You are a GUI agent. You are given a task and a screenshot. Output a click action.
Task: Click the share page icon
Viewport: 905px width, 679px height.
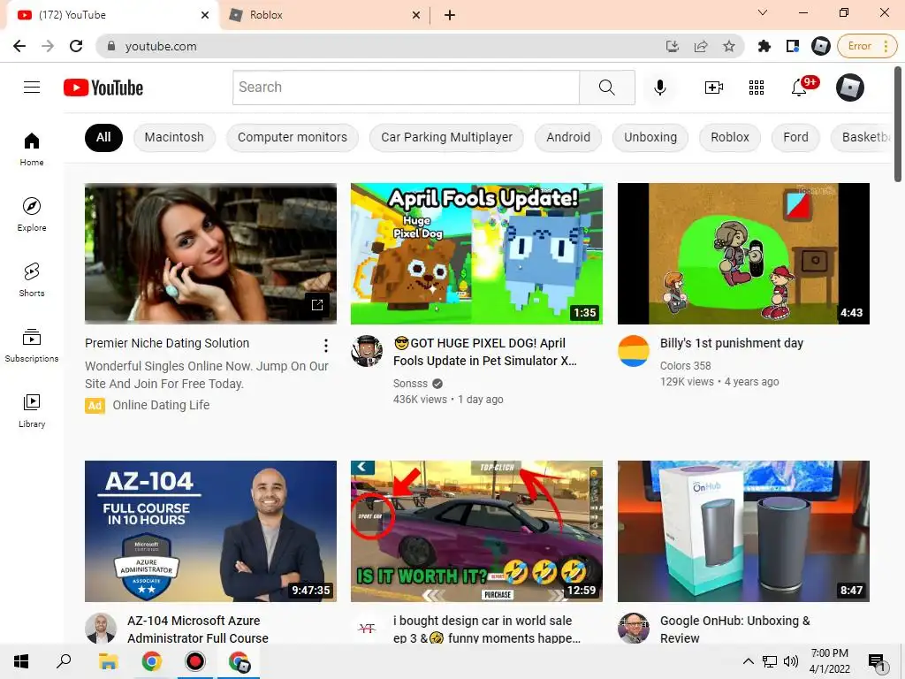pos(701,46)
